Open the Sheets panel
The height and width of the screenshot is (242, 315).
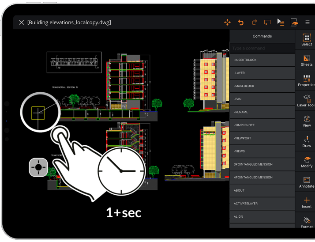point(307,60)
